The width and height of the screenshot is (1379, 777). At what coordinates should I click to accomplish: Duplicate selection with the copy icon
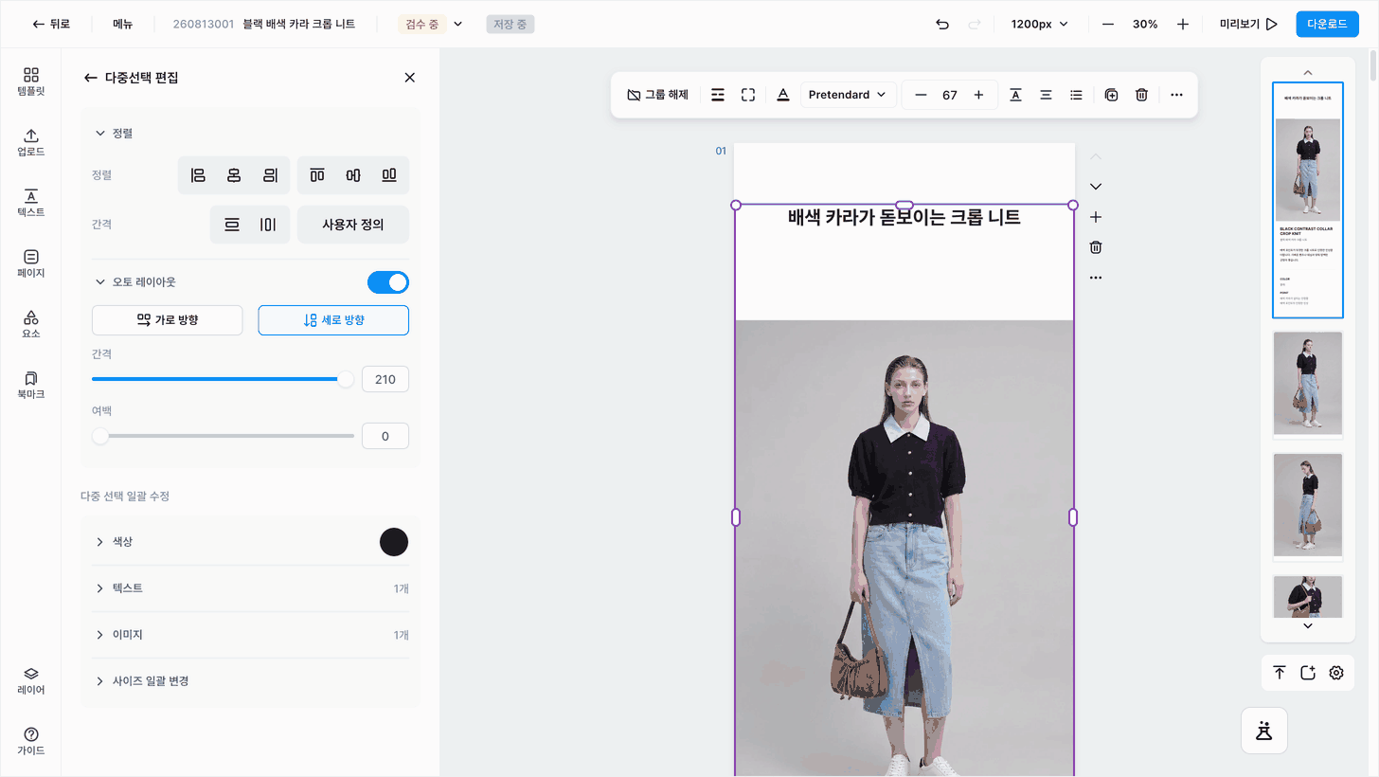[x=1112, y=95]
